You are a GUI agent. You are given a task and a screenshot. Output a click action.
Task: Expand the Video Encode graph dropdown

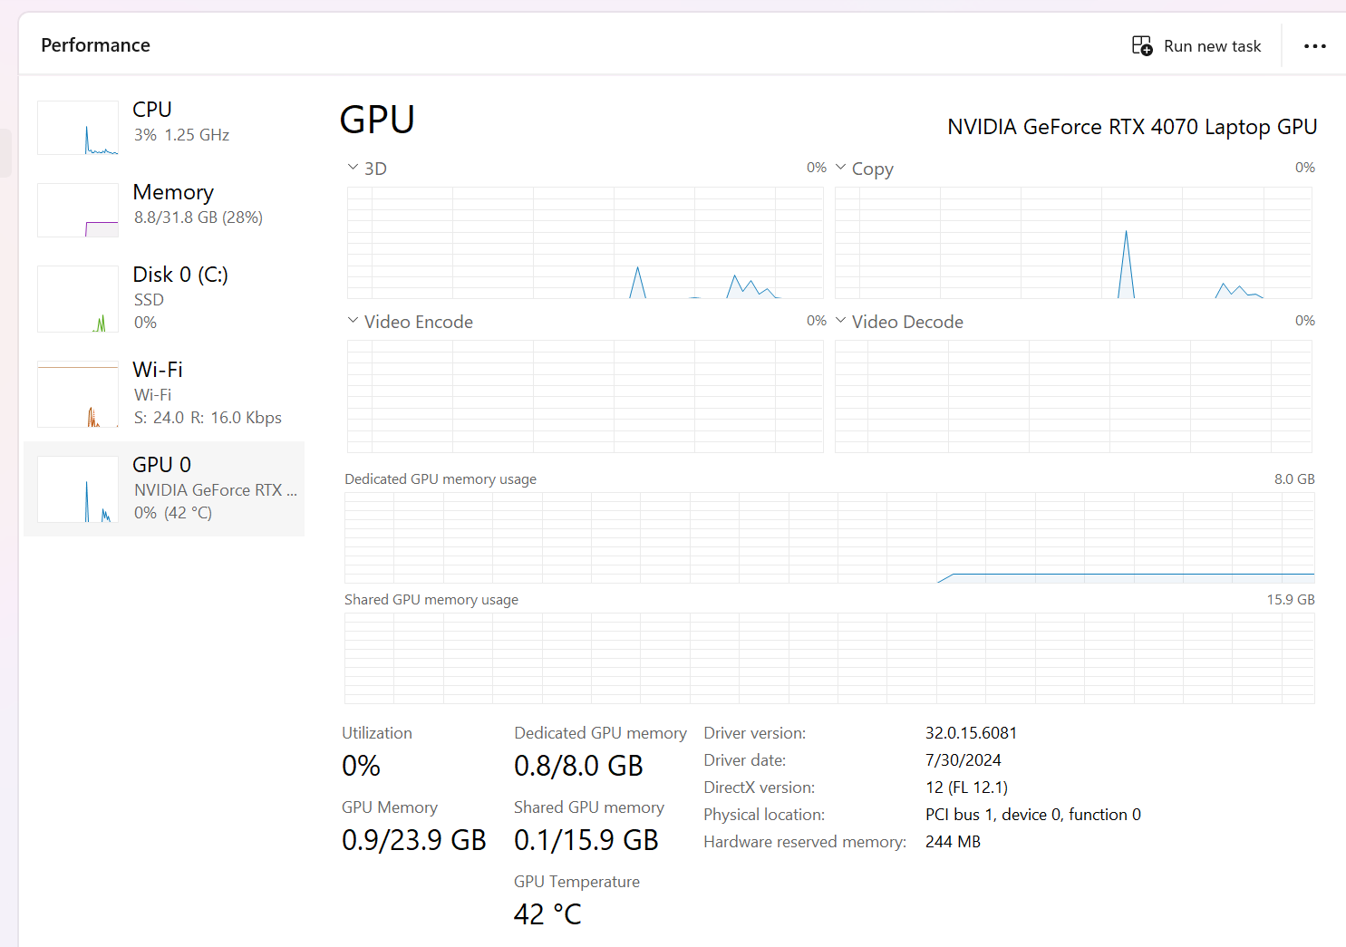tap(411, 322)
